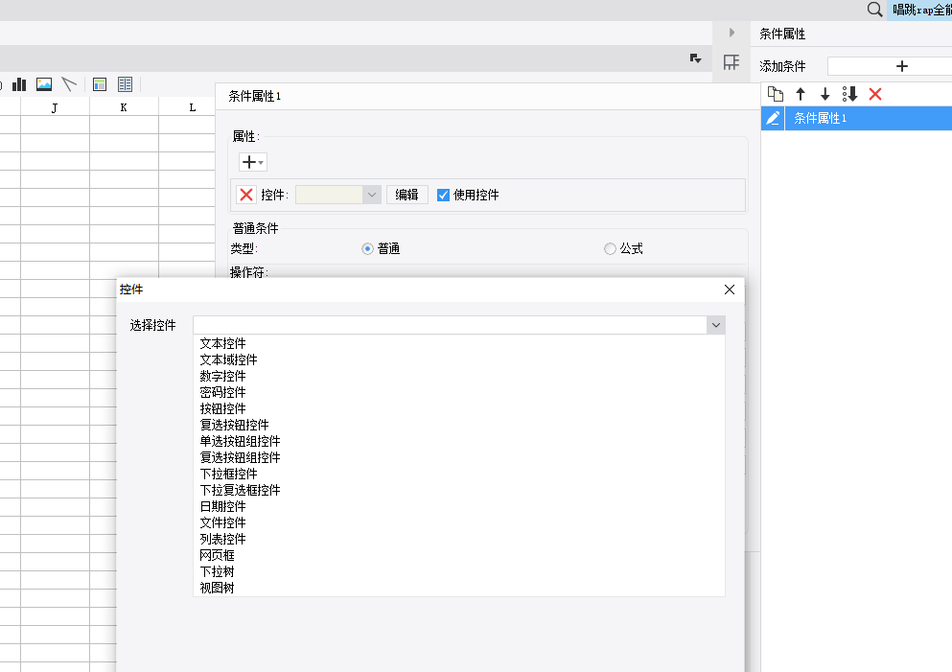The image size is (952, 672).
Task: Click the sort conditions icon
Action: (849, 94)
